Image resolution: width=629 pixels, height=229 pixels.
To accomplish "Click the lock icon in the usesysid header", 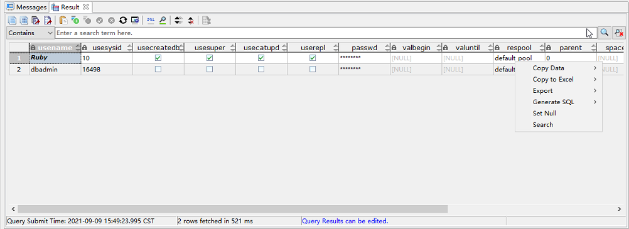I will [x=85, y=48].
